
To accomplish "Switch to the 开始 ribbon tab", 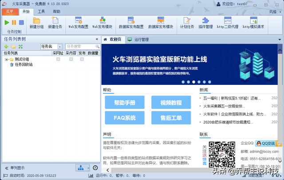I will pyautogui.click(x=26, y=12).
